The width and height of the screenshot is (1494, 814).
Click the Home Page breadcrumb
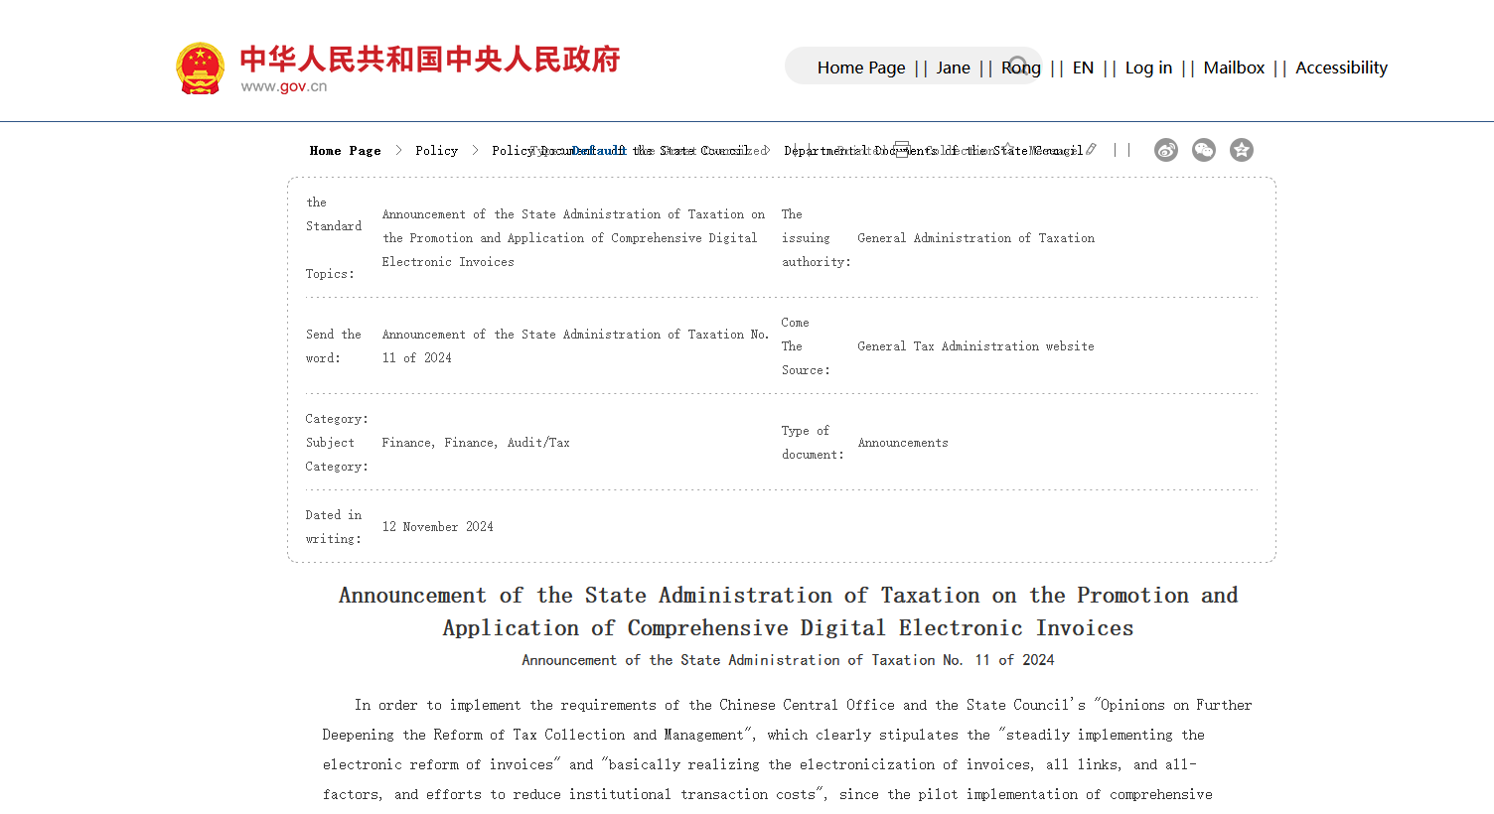click(345, 151)
